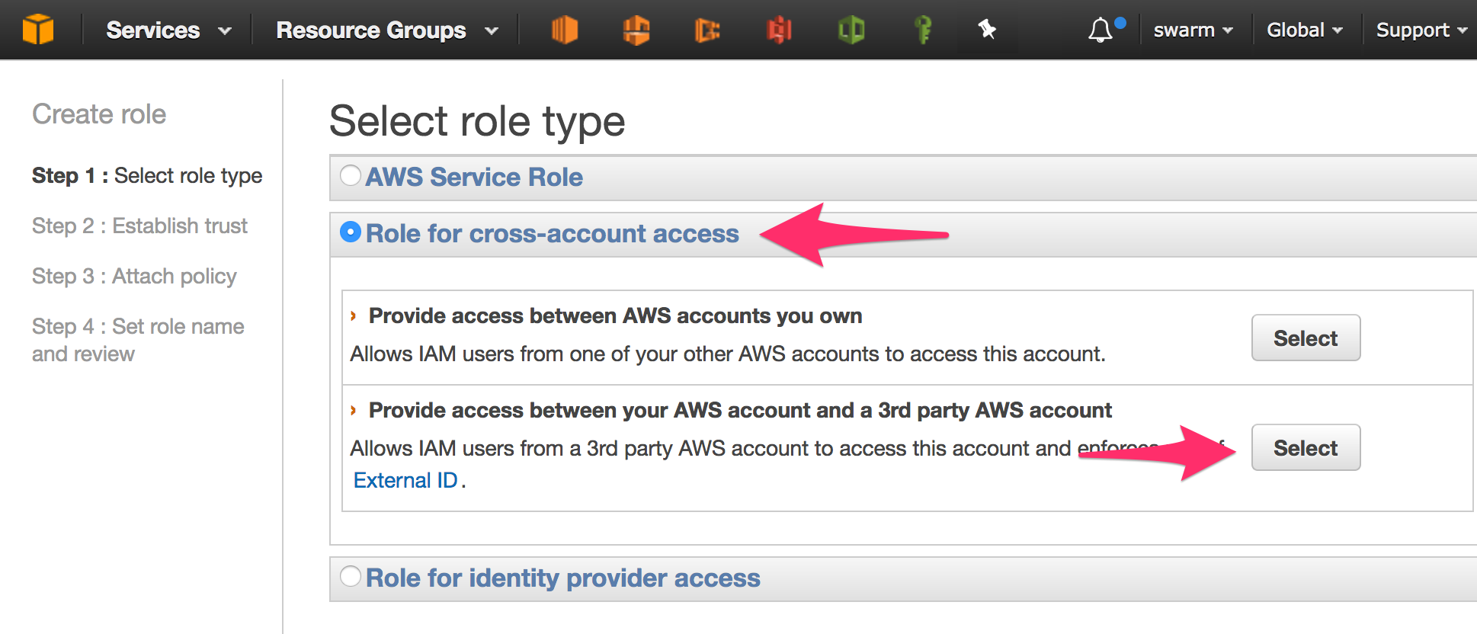Click the AWS cube home logo

point(38,30)
